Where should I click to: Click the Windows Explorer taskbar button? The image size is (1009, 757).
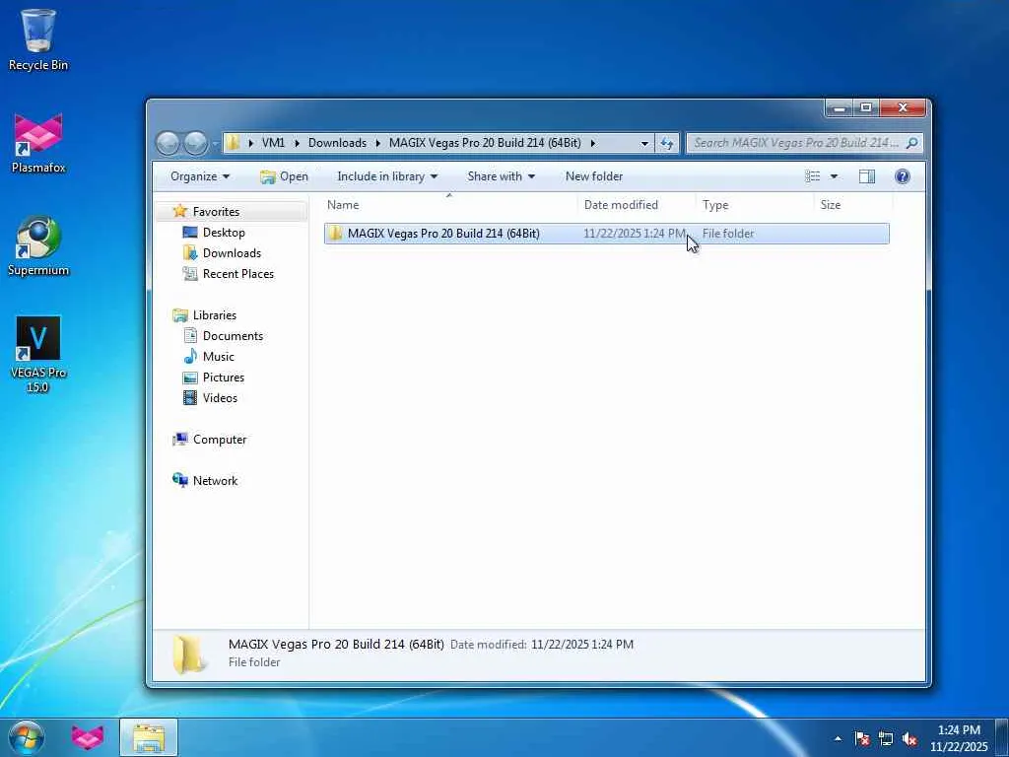click(149, 737)
